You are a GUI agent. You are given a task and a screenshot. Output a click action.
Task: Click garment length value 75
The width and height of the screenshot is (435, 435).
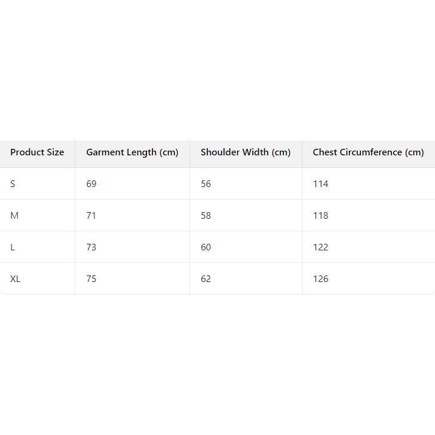(91, 279)
